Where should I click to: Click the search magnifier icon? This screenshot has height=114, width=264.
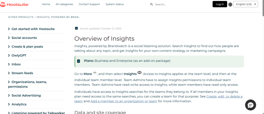pyautogui.click(x=152, y=4)
